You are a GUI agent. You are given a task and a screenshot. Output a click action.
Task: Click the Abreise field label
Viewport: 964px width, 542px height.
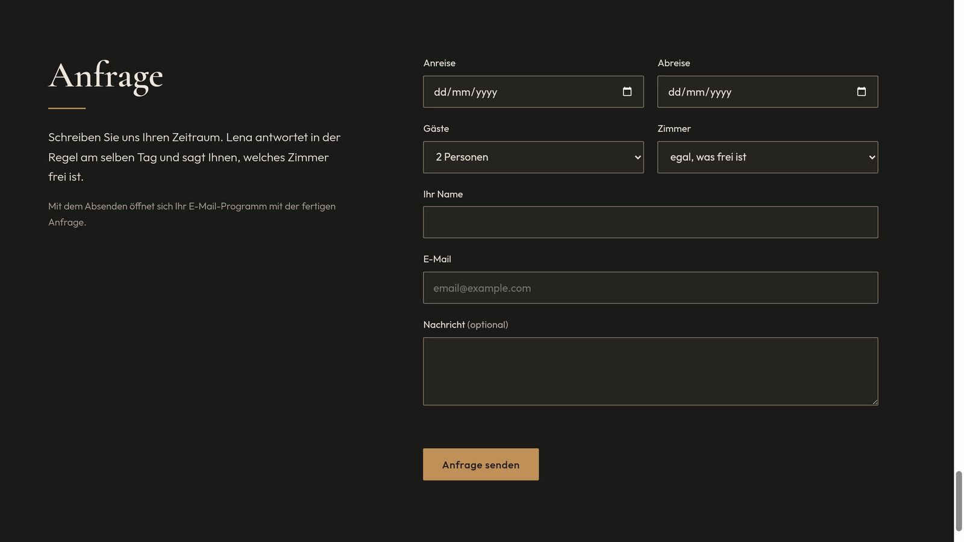tap(674, 63)
